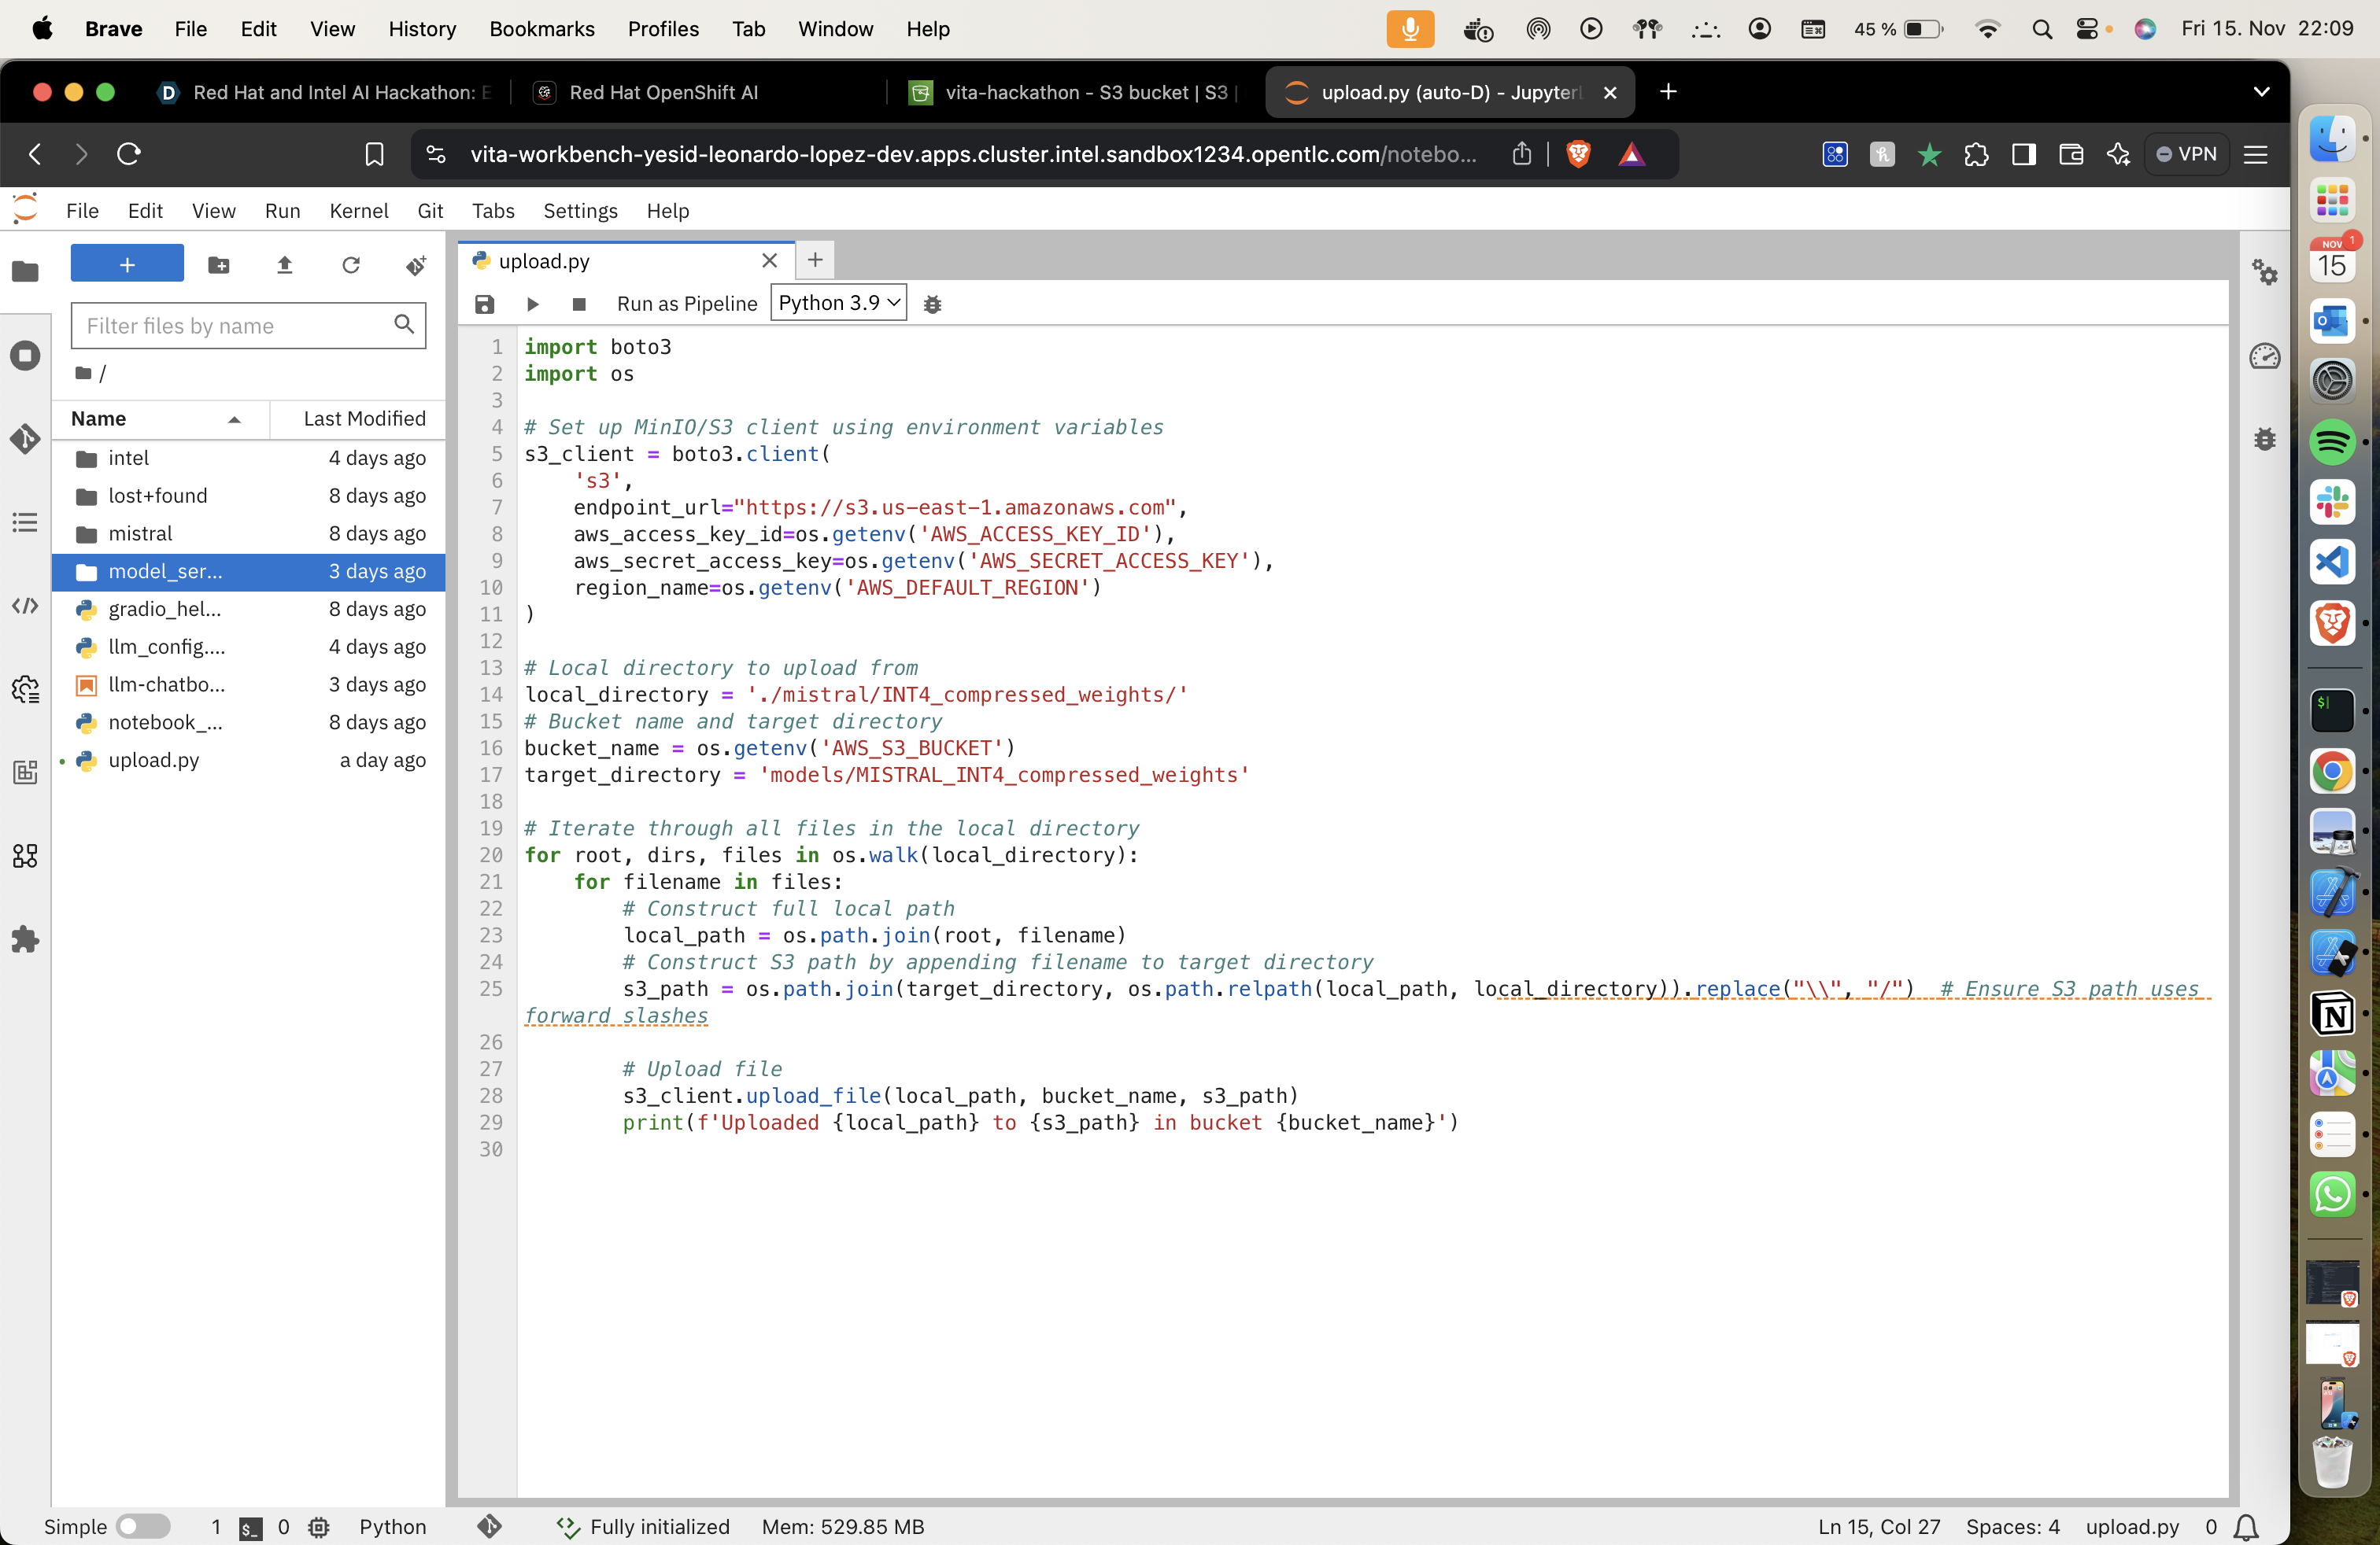Refresh the file browser list

(350, 265)
